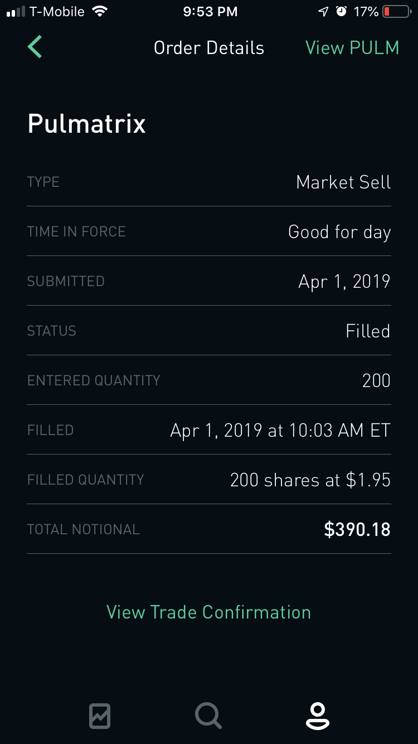Tap the Filled status value
The image size is (418, 744).
coord(368,331)
